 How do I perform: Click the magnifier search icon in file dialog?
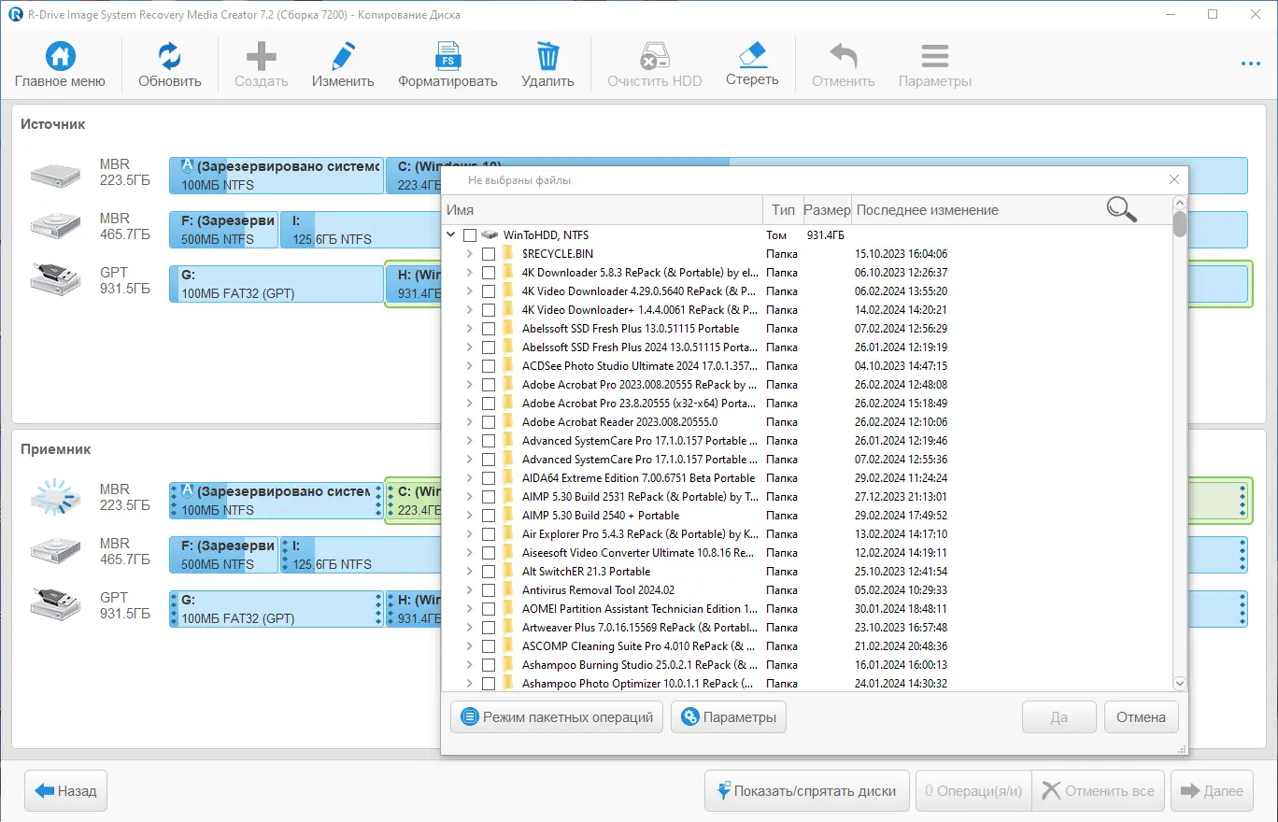point(1122,209)
